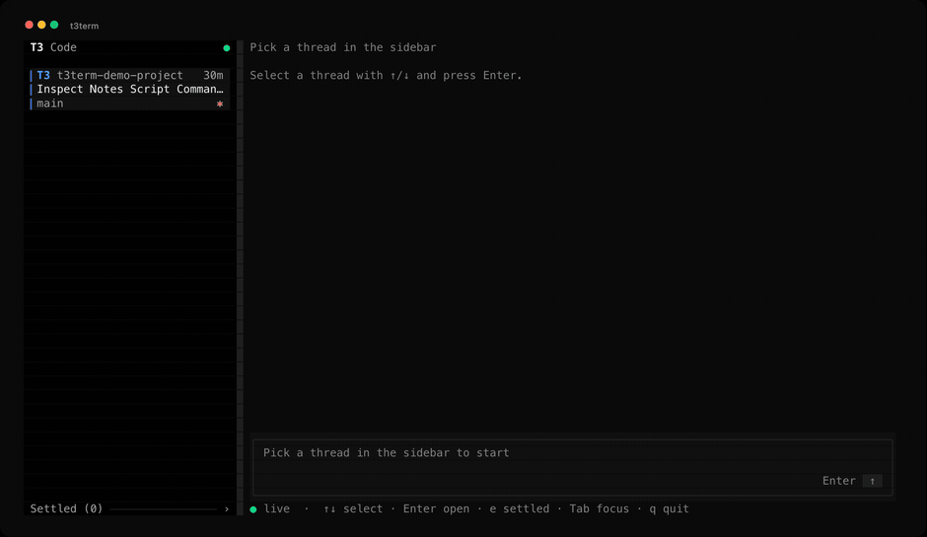The width and height of the screenshot is (927, 537).
Task: Click the '↑↓ select' hint in the status bar
Action: click(x=353, y=508)
